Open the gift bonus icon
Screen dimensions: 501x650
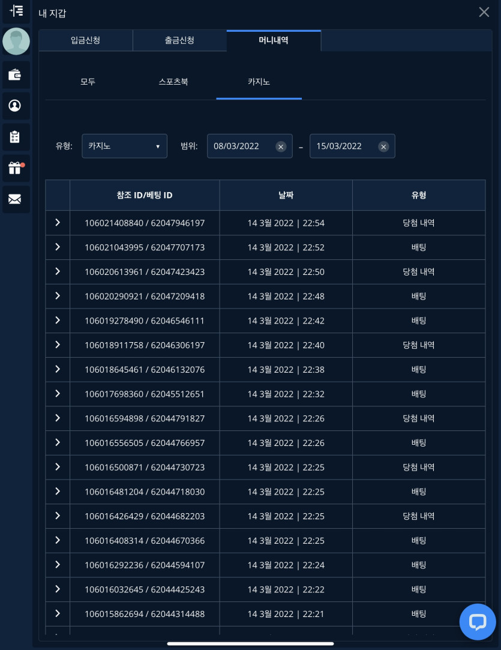[x=15, y=168]
